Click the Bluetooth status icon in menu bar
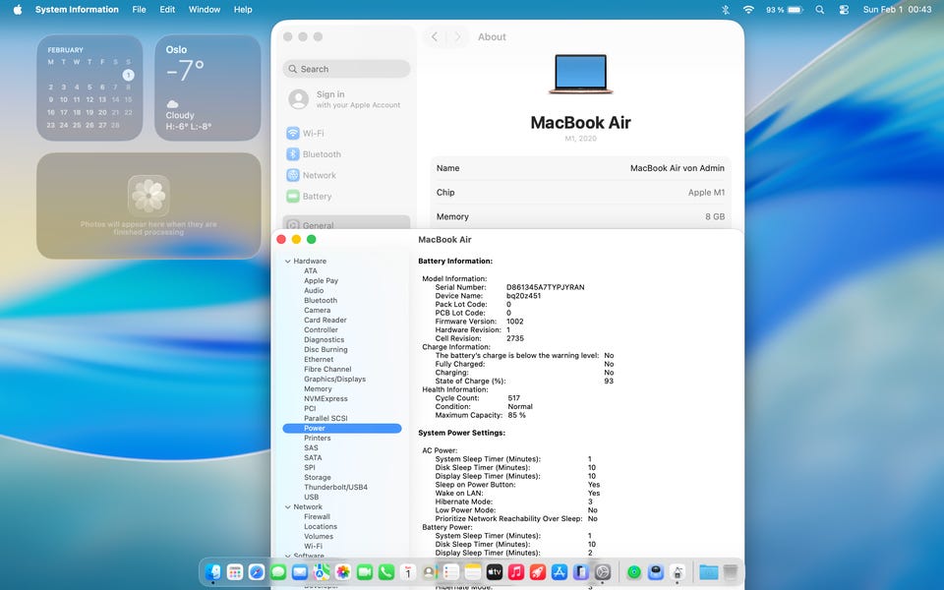 [x=726, y=10]
